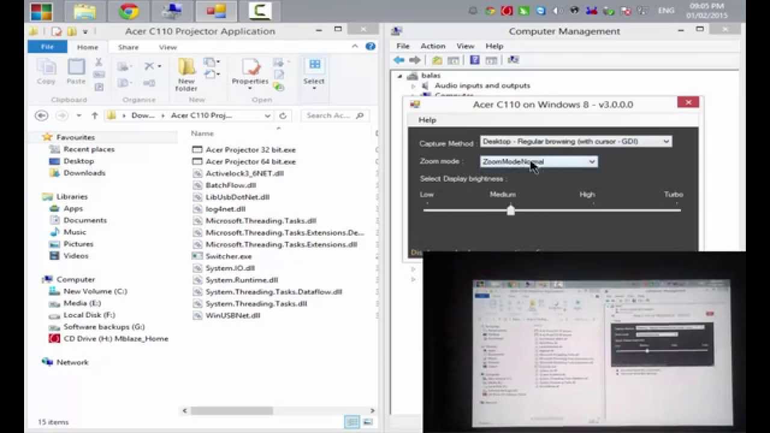Refresh the Explorer address bar
The image size is (770, 433).
click(x=283, y=115)
